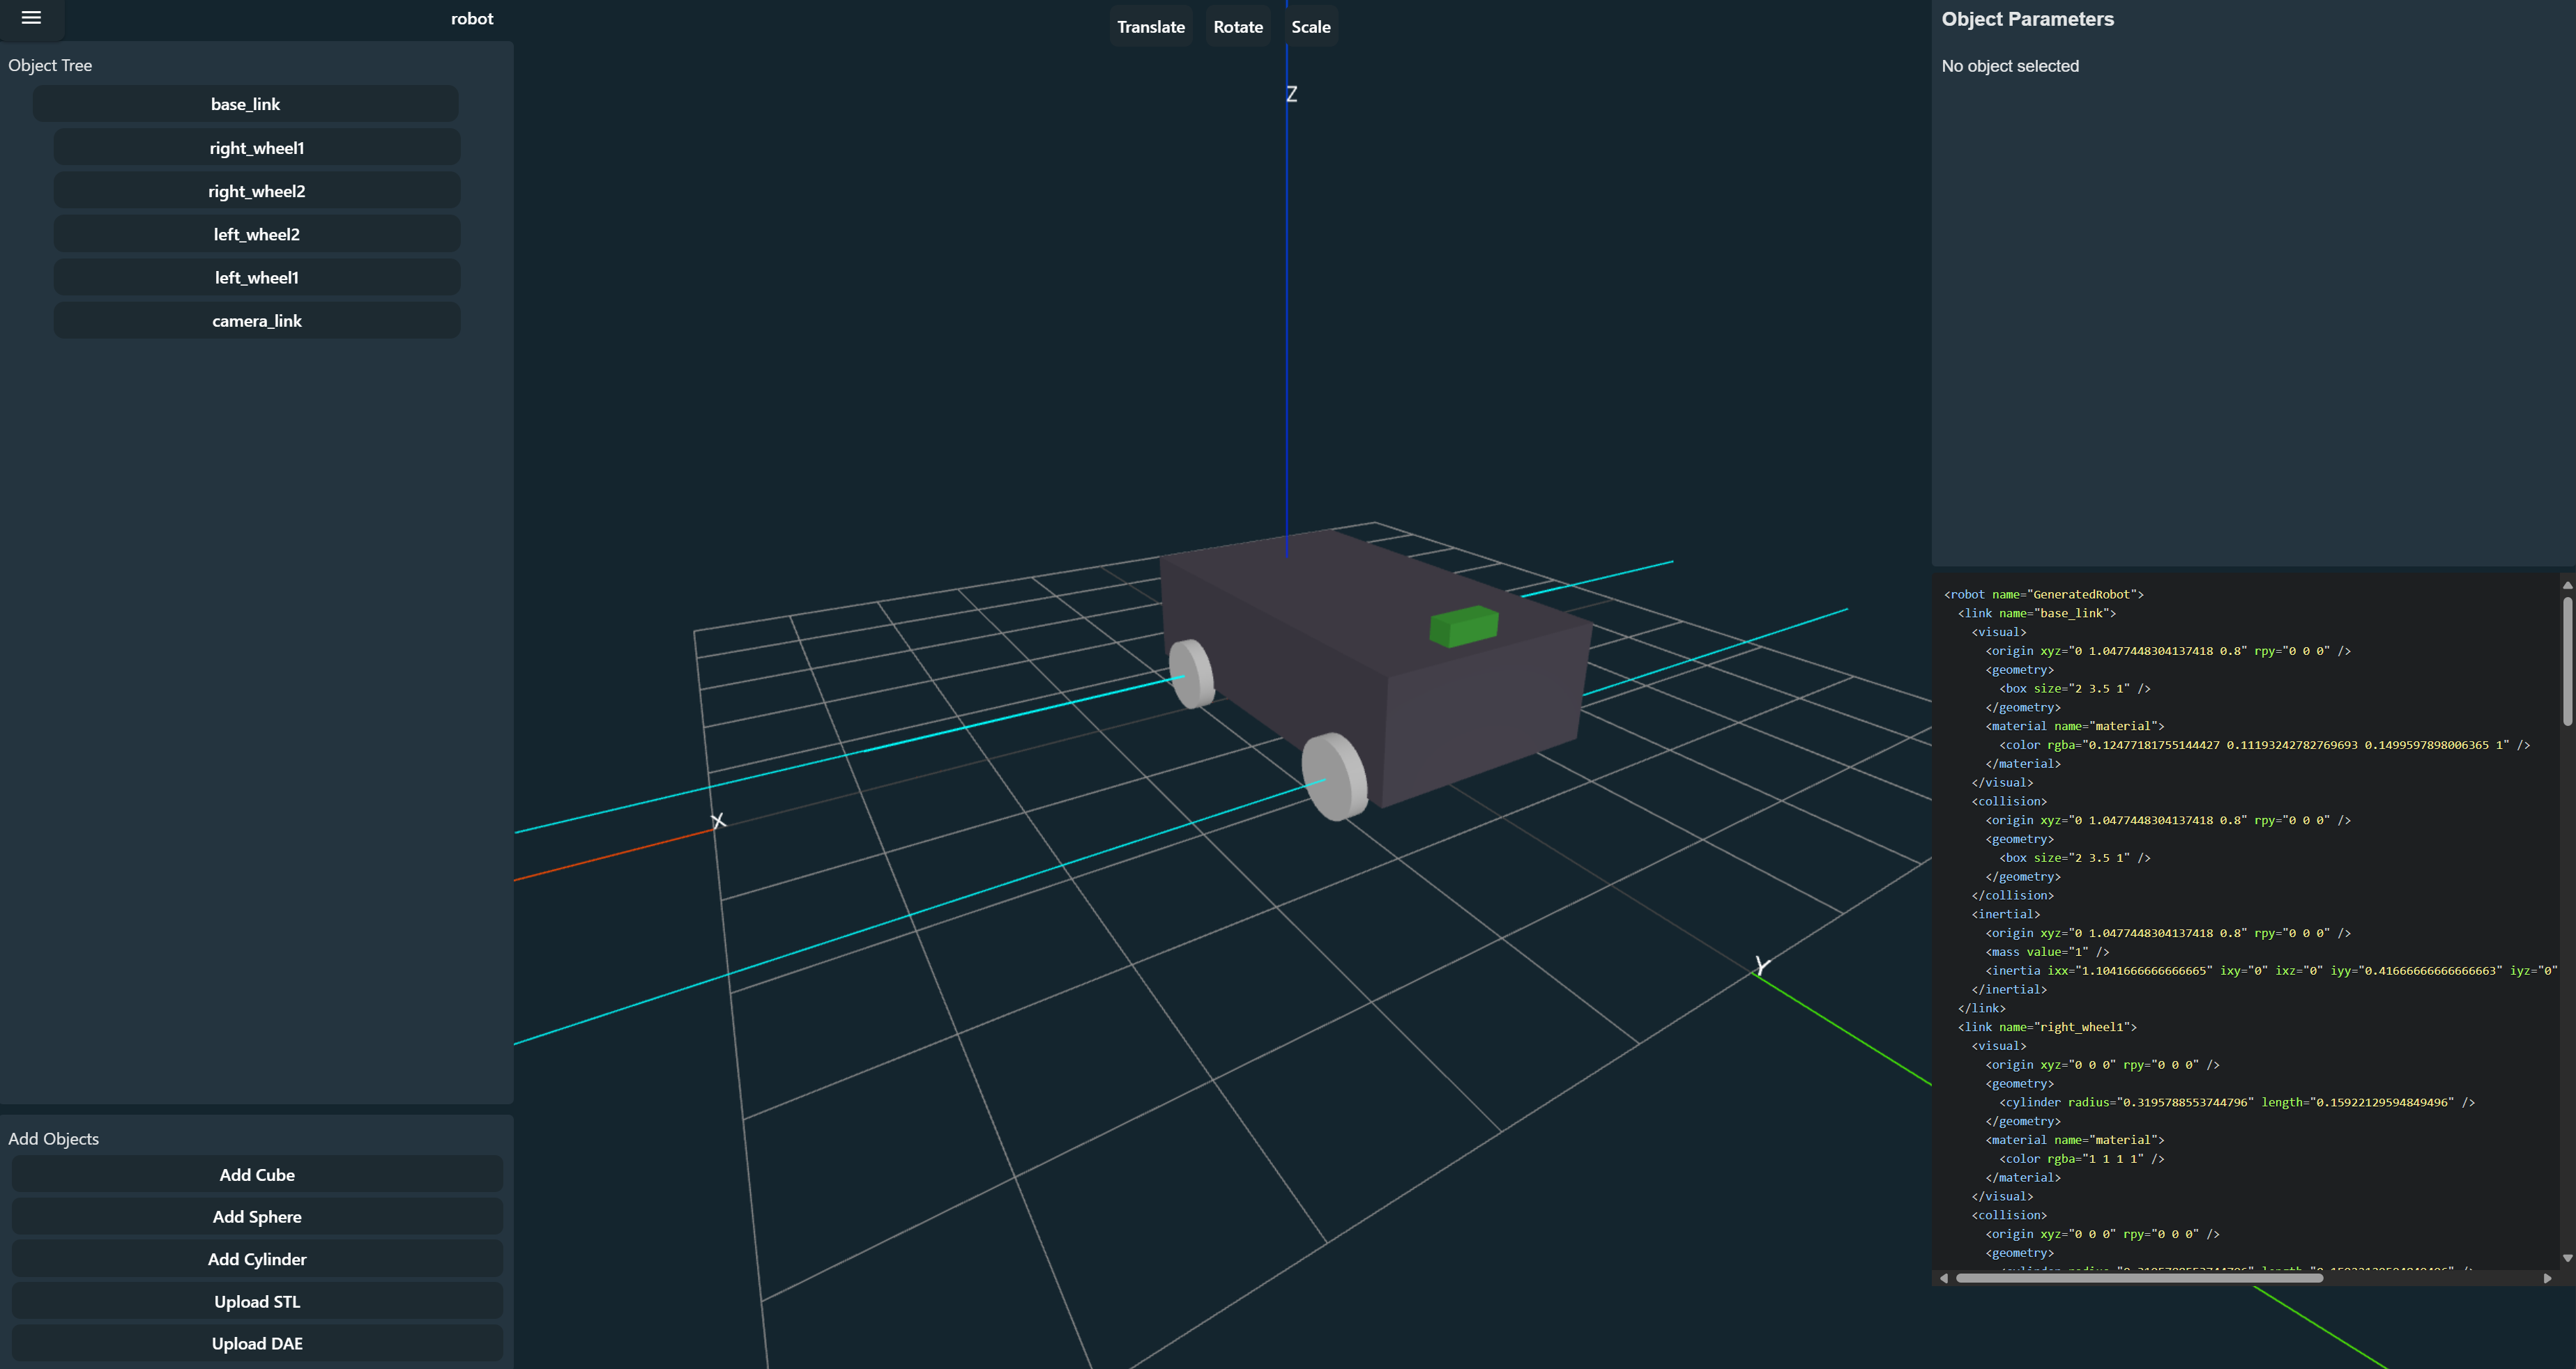Screen dimensions: 2576x1369
Task: Activate the Rotate transform mode
Action: [1237, 27]
